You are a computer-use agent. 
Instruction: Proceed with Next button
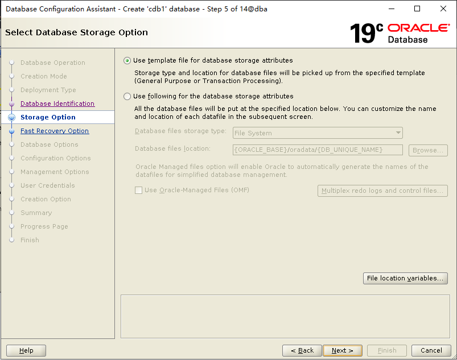(343, 350)
